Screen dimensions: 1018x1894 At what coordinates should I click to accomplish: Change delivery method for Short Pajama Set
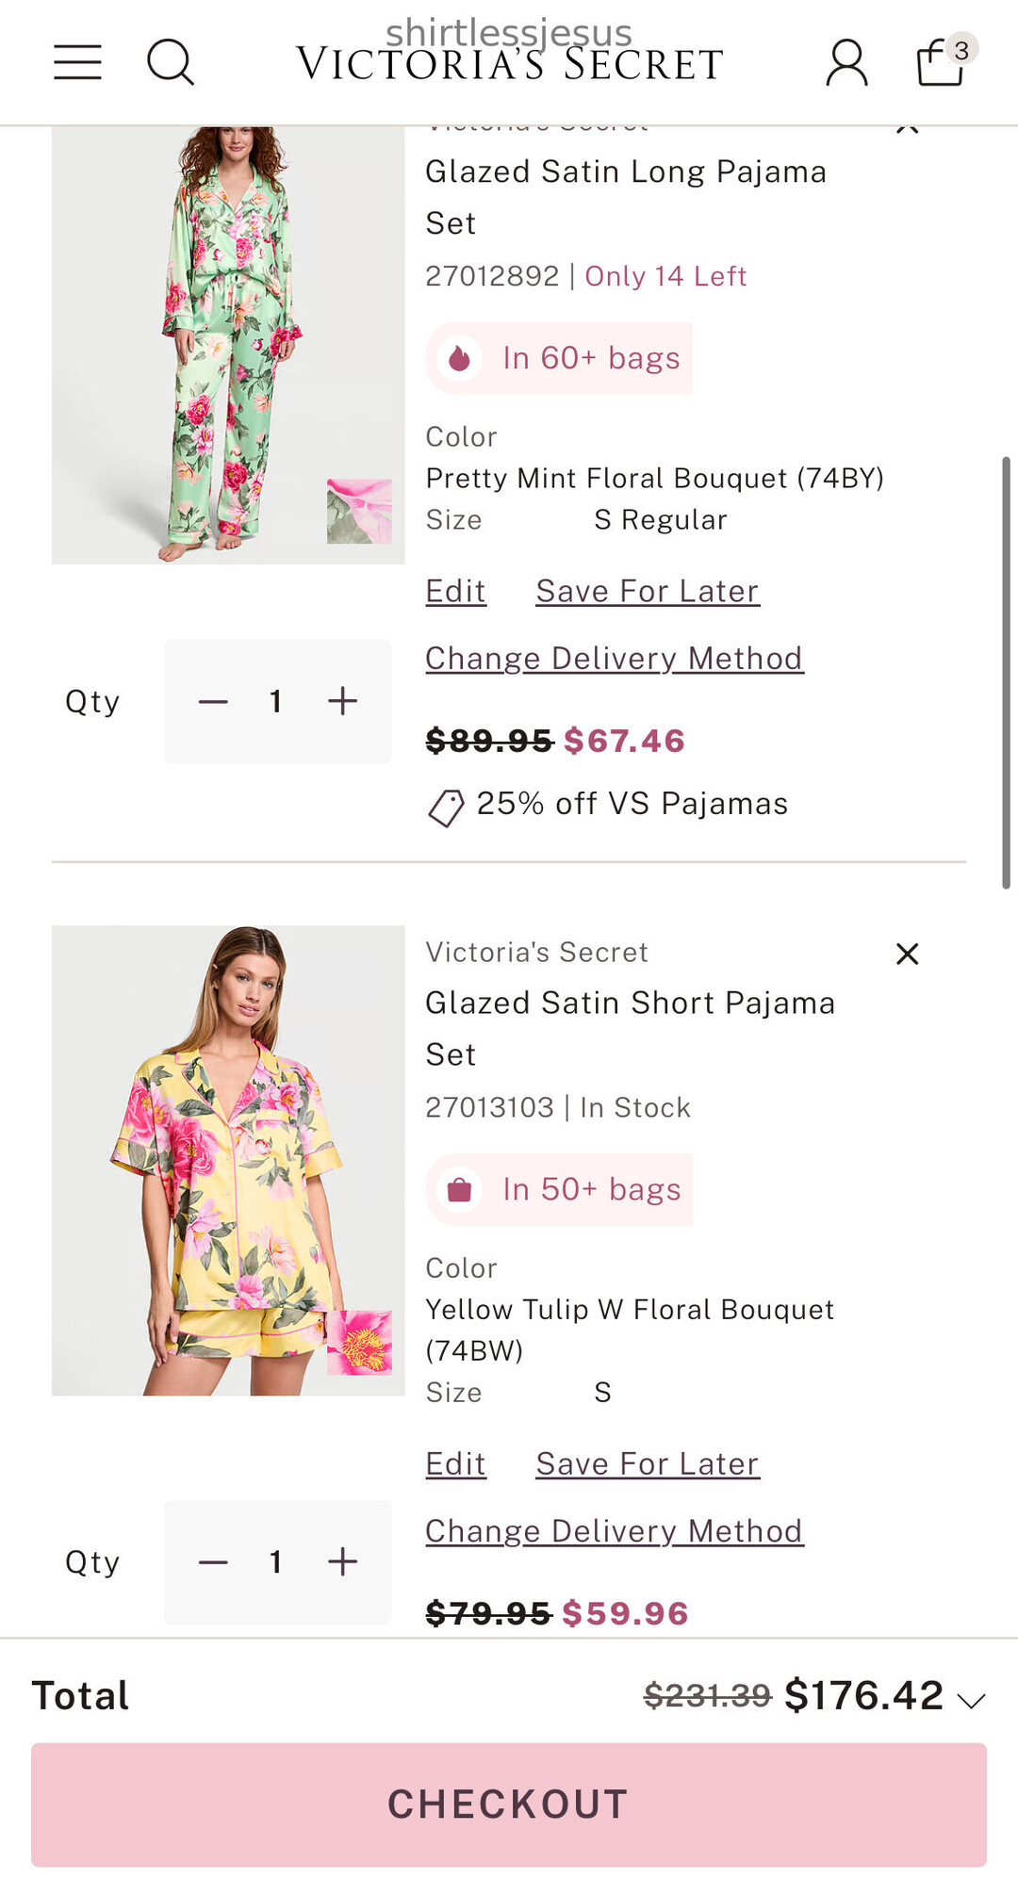[x=614, y=1531]
